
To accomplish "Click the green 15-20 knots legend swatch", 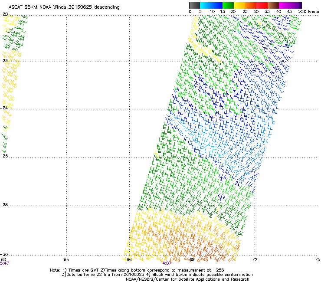I will coord(228,5).
